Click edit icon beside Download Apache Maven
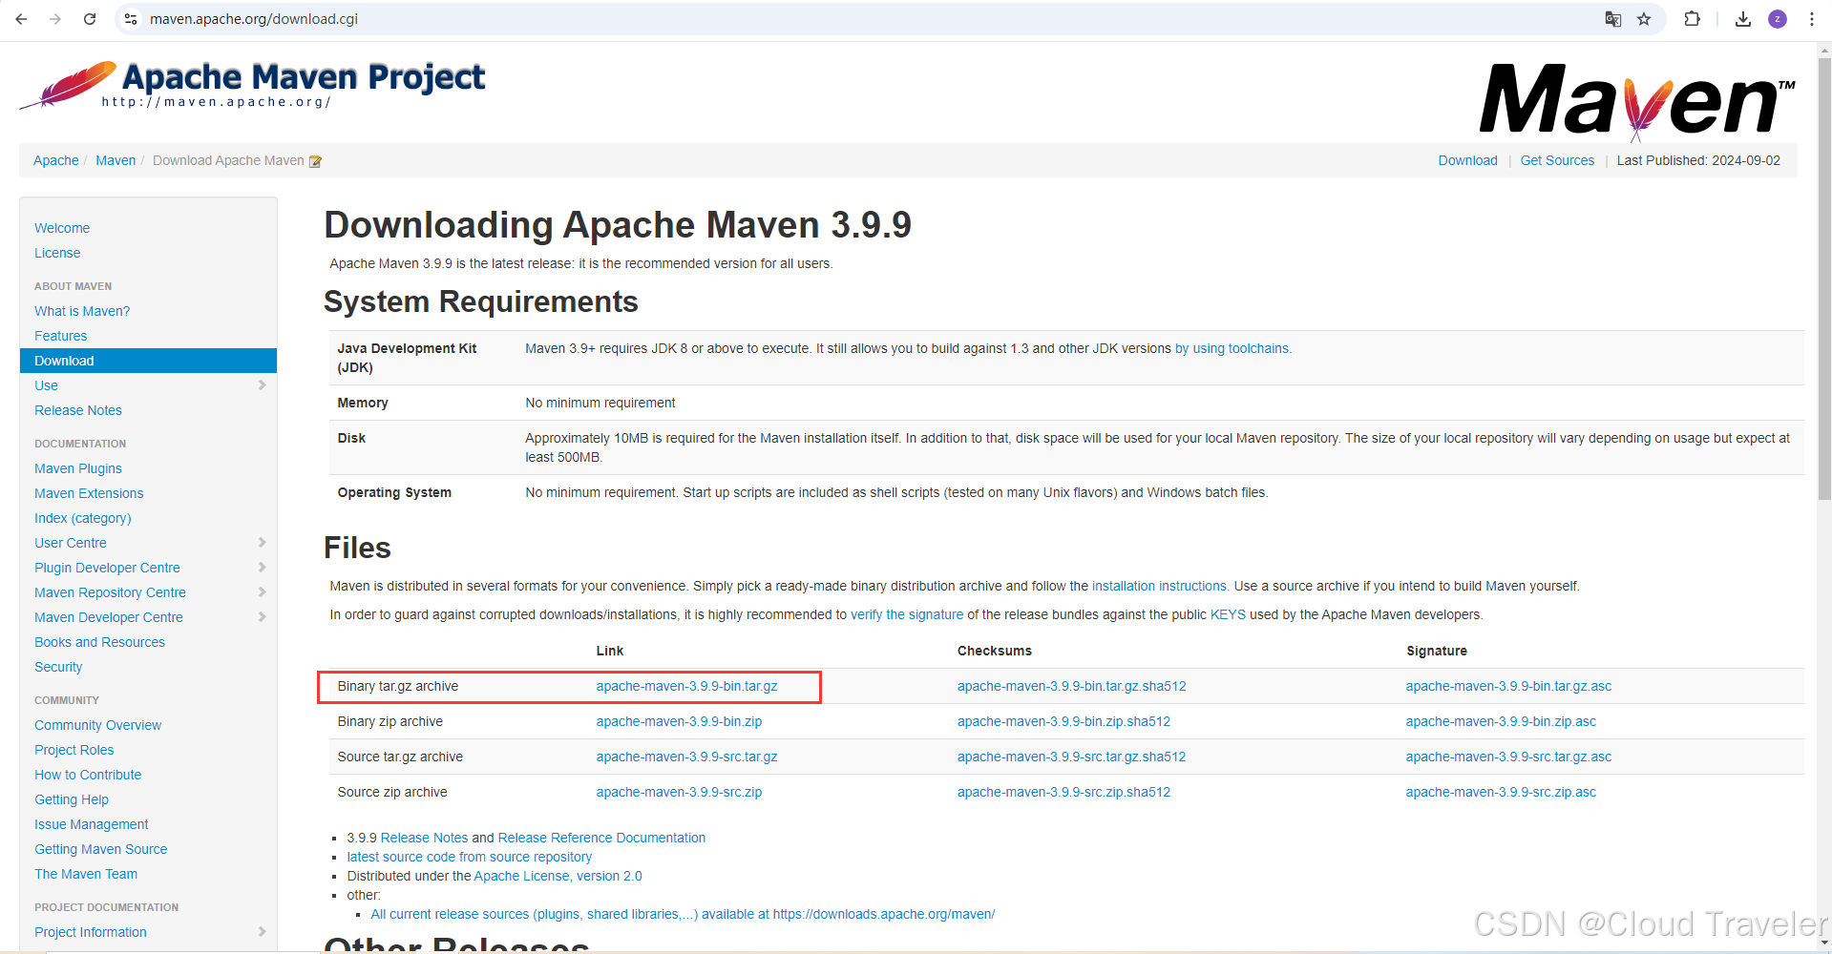The width and height of the screenshot is (1832, 954). click(x=315, y=161)
